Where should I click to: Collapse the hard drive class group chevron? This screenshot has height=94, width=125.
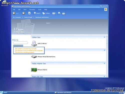click(x=104, y=50)
